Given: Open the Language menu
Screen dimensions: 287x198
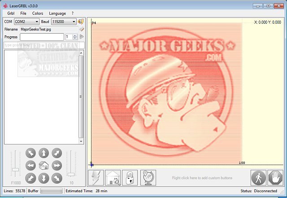Looking at the screenshot, I should tap(57, 13).
